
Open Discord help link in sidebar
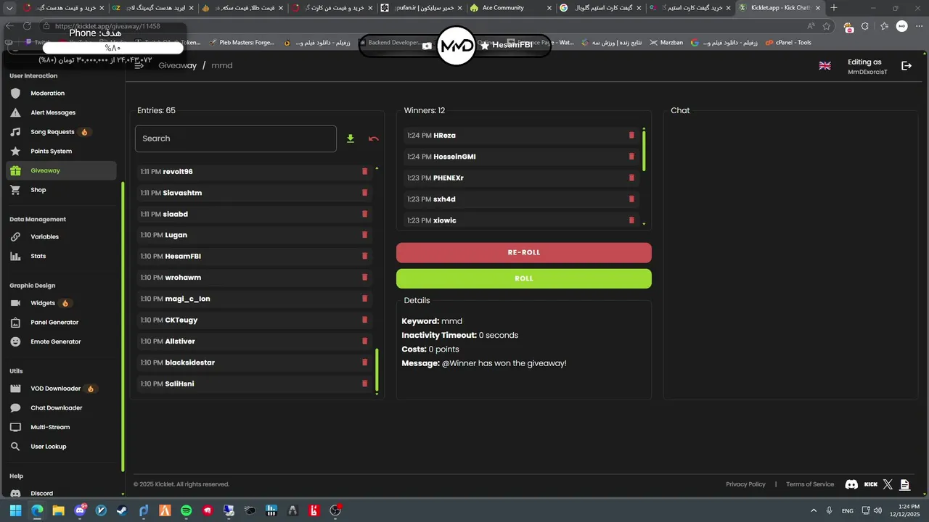click(x=61, y=493)
